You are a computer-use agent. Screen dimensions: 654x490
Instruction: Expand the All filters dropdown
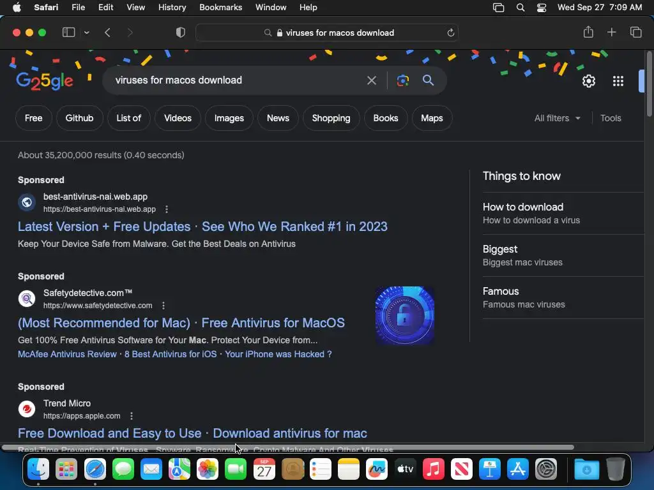[x=557, y=118]
